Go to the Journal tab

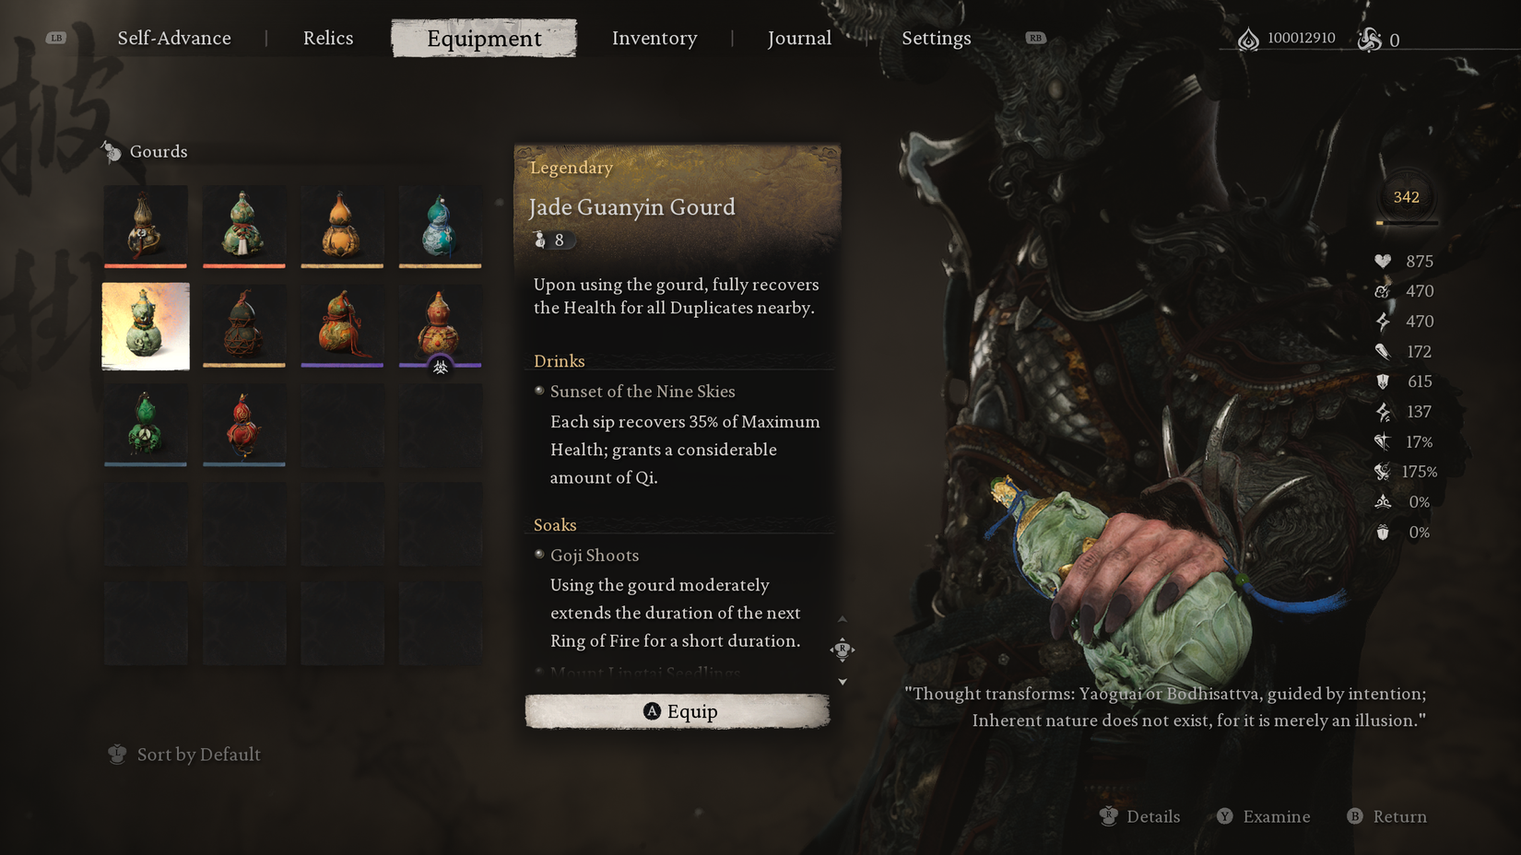[799, 38]
